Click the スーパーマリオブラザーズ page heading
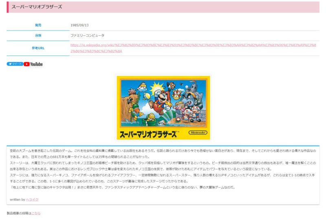326x219 pixels. [x=37, y=7]
